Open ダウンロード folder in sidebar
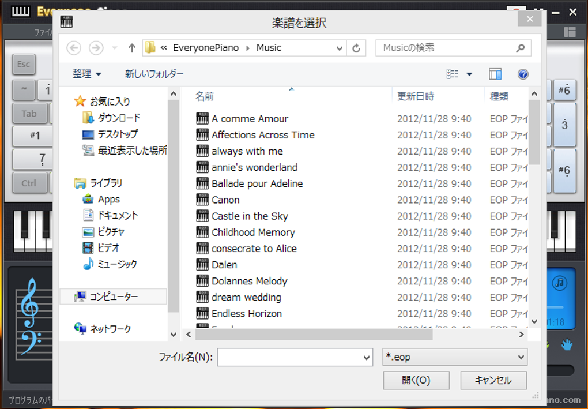Image resolution: width=588 pixels, height=409 pixels. click(111, 118)
